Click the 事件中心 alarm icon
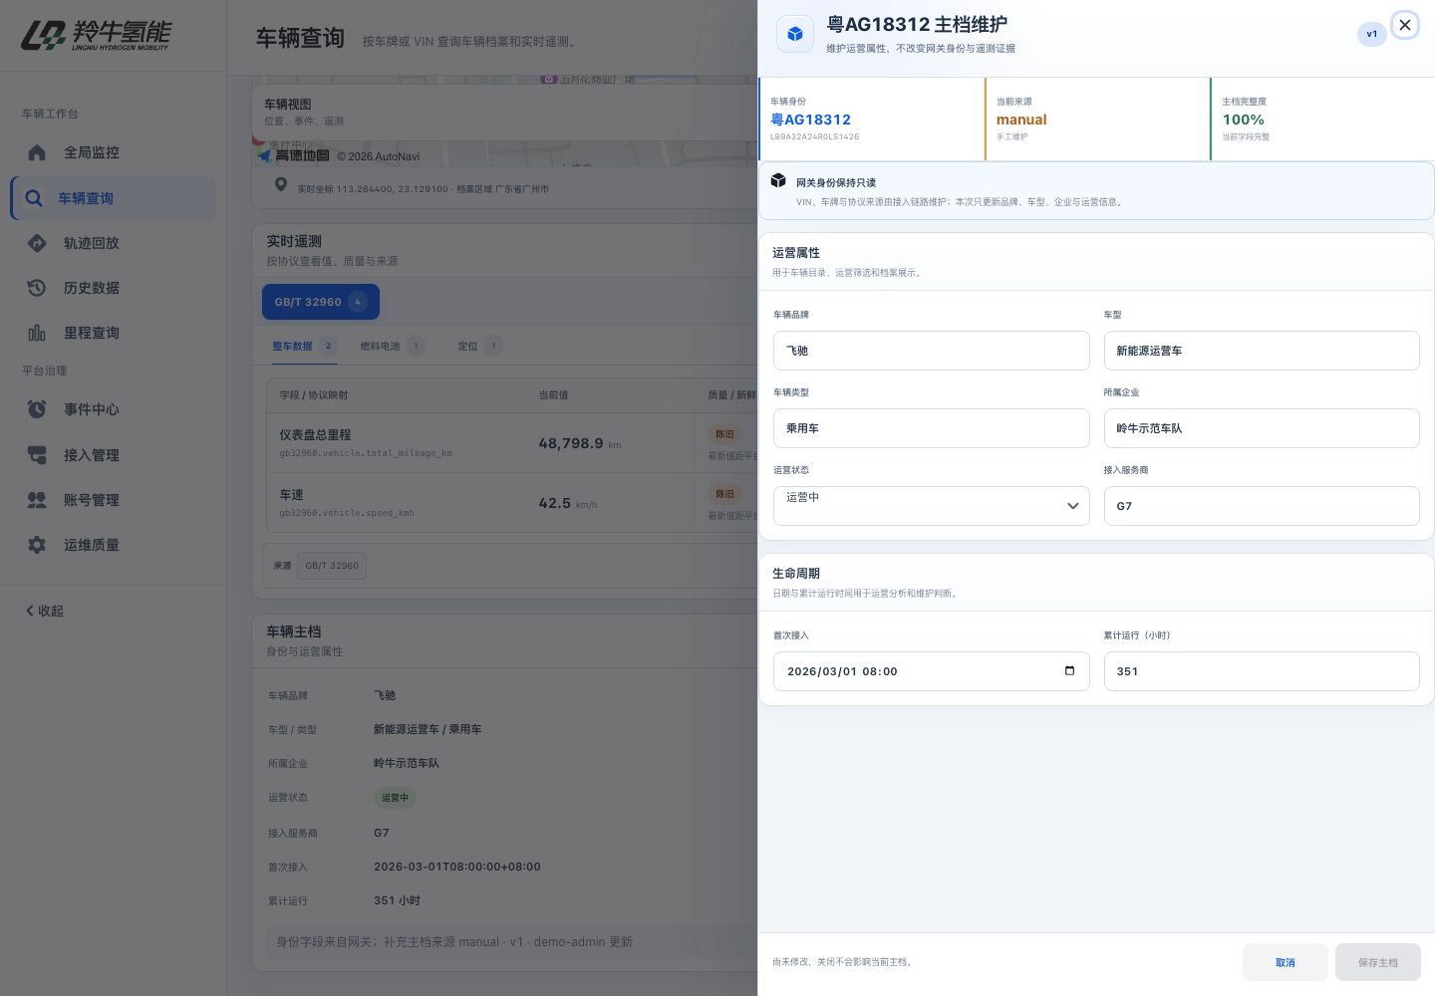Viewport: 1435px width, 996px height. 37,409
